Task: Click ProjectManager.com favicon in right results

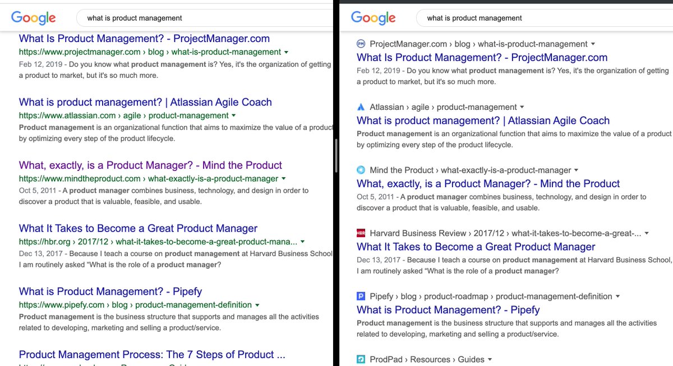Action: (361, 44)
